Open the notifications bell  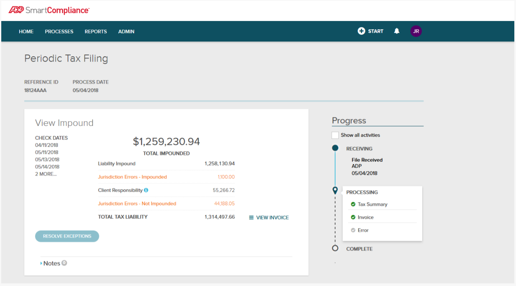tap(397, 31)
